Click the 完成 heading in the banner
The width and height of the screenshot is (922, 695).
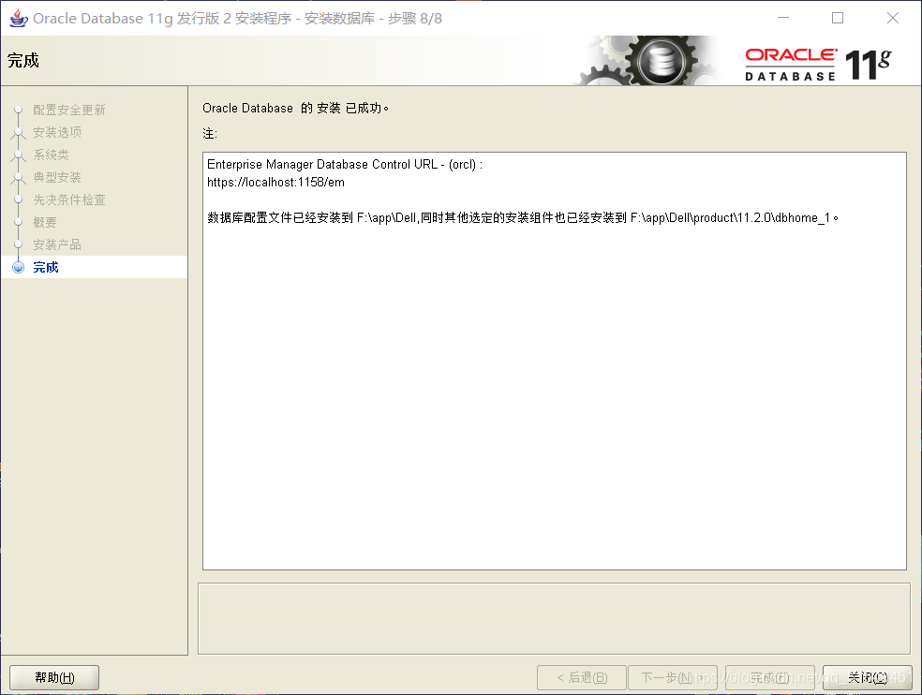click(x=23, y=61)
